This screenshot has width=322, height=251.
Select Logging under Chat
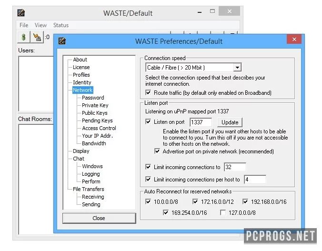[91, 174]
